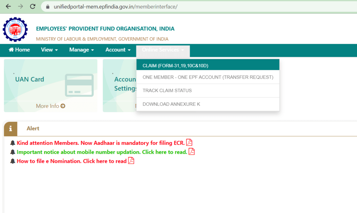The width and height of the screenshot is (357, 213).
Task: Open PDF icon beside e Nomination notice
Action: (x=131, y=161)
